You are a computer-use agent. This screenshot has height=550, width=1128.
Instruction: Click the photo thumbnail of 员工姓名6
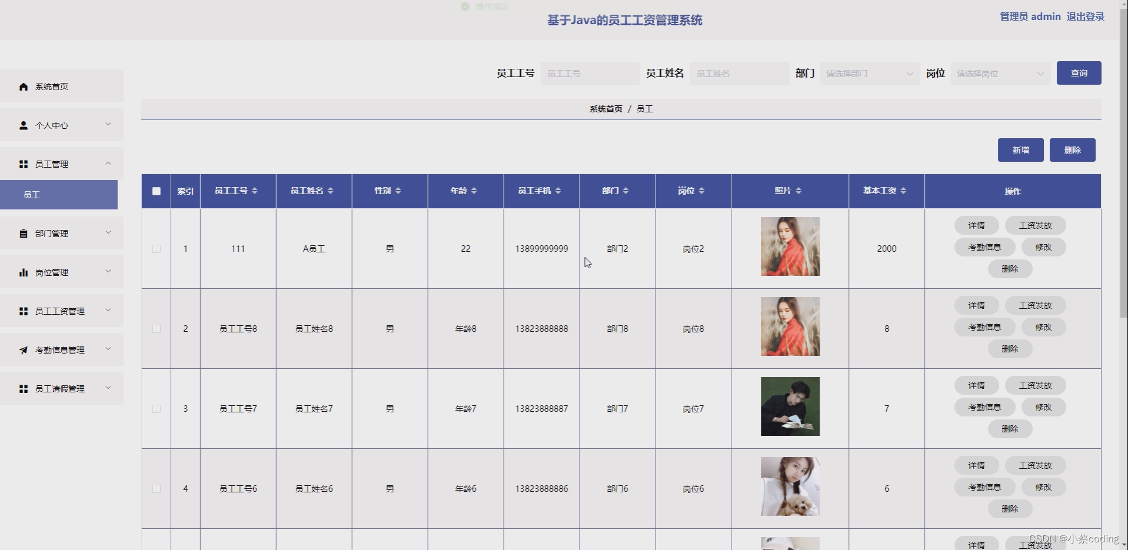pos(790,486)
